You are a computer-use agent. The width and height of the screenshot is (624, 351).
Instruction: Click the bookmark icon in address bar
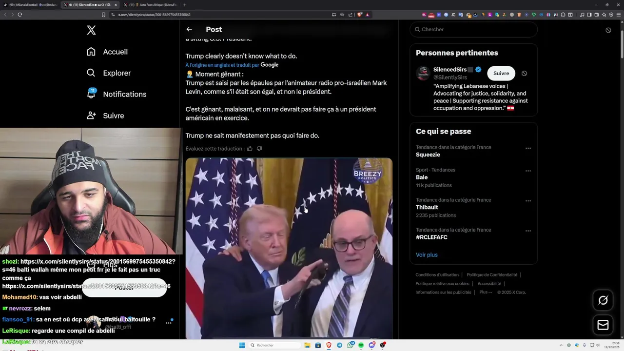[103, 15]
